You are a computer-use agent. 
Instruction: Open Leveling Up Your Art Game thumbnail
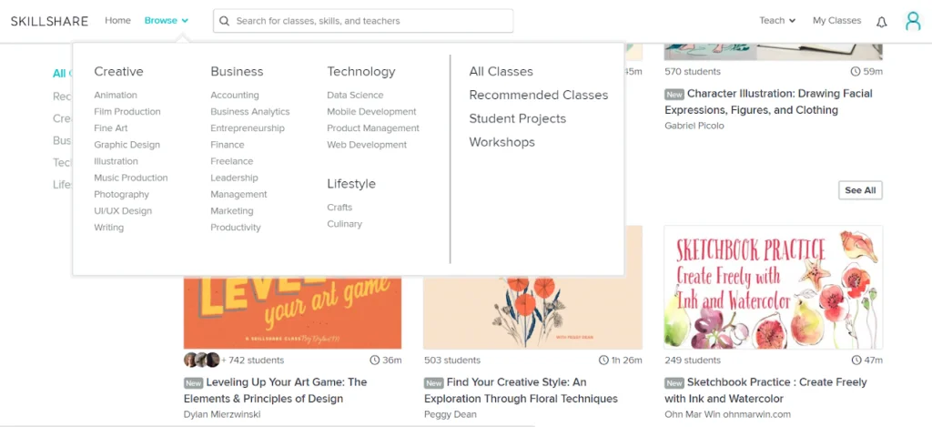(292, 312)
